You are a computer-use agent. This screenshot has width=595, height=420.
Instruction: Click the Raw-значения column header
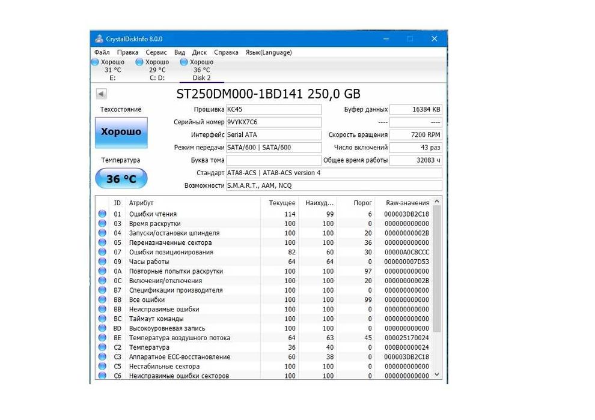pos(404,203)
